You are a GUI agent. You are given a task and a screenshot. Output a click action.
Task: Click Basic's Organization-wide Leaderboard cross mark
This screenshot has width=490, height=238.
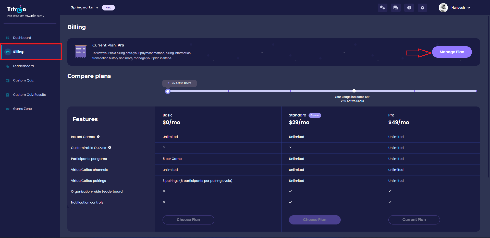(x=164, y=191)
